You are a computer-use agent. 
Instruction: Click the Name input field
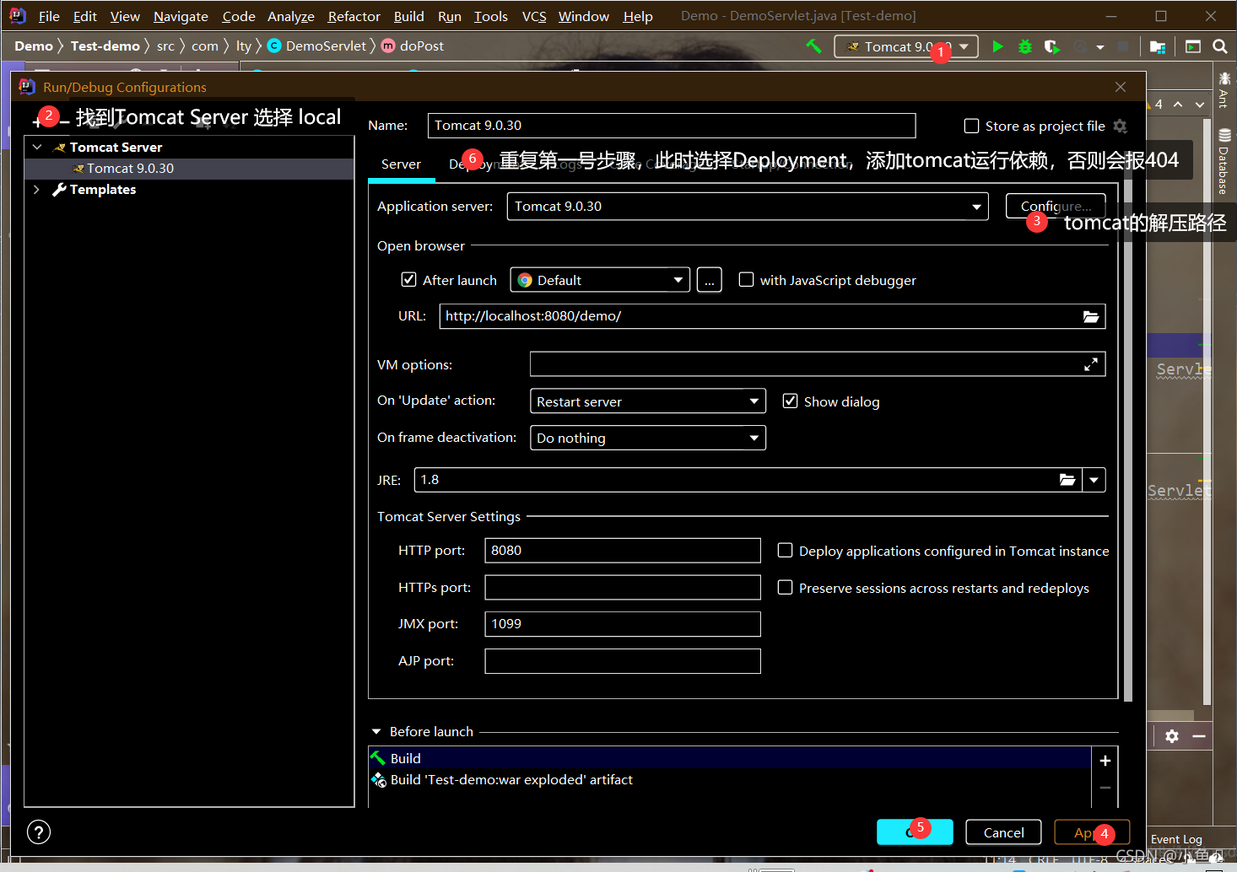tap(672, 126)
